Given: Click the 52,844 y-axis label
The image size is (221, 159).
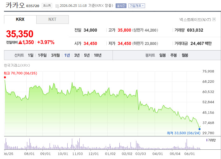Looking at the screenshot, I should pos(208,102).
